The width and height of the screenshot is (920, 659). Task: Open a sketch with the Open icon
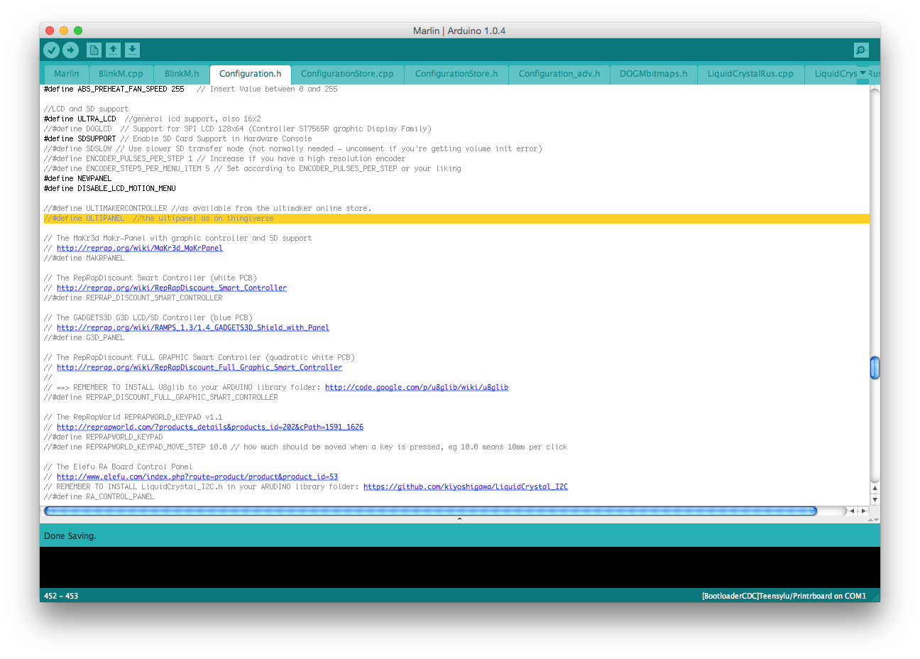pyautogui.click(x=113, y=50)
